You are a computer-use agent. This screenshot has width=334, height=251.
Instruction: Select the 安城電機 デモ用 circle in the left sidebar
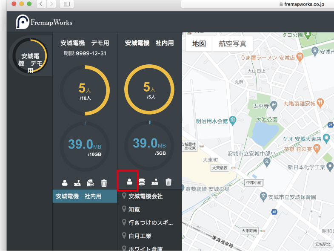click(x=30, y=56)
